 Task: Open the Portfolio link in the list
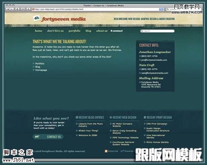coord(40,64)
